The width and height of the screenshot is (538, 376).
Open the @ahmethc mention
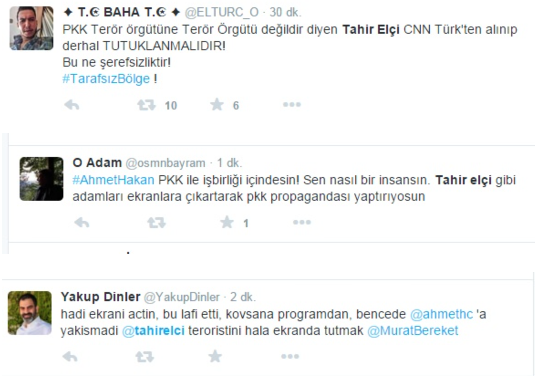[441, 314]
